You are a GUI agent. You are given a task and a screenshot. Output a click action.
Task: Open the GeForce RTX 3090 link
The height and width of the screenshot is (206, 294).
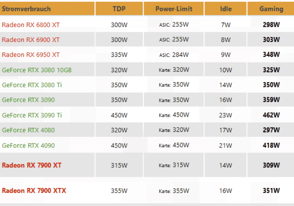(28, 100)
